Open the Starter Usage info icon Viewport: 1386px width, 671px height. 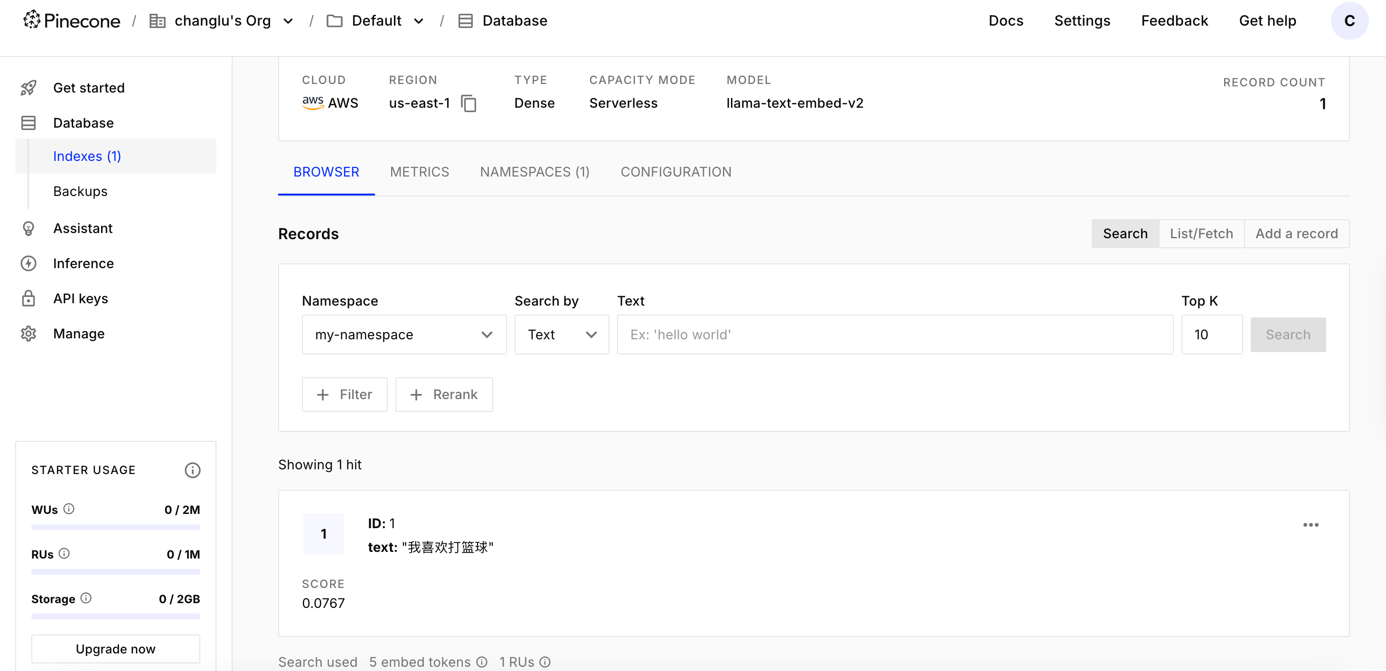click(193, 470)
